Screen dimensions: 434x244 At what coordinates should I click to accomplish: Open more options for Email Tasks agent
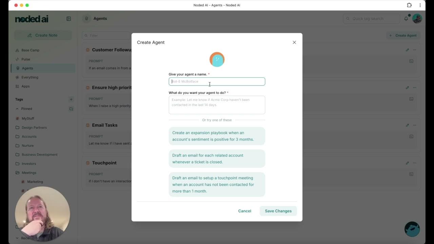tap(414, 125)
